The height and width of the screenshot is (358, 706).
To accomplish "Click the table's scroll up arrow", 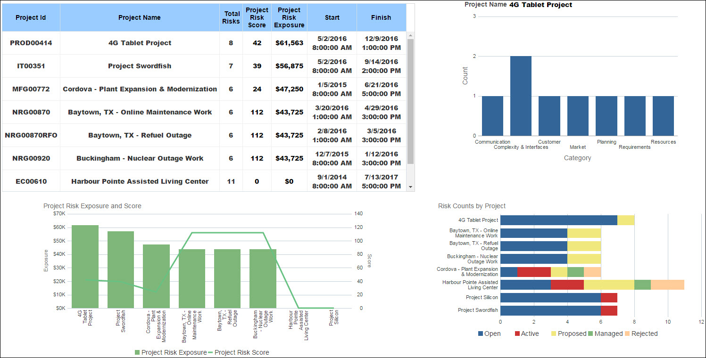I will click(x=410, y=35).
